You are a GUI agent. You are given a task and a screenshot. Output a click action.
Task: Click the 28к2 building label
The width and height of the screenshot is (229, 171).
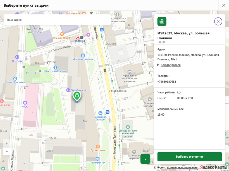50,151
